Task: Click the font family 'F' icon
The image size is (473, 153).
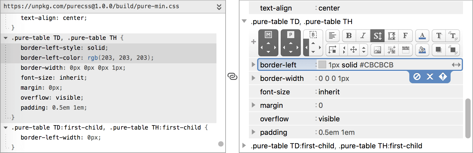Action: [405, 36]
